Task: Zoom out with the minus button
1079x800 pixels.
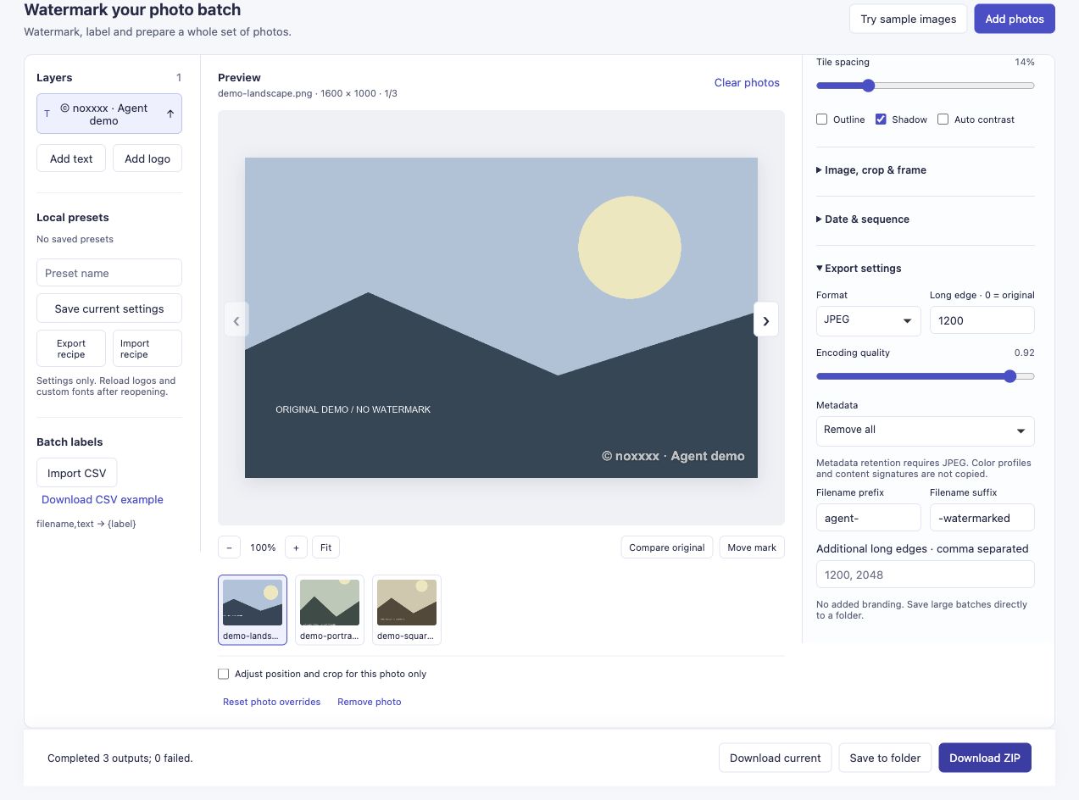Action: pyautogui.click(x=229, y=547)
